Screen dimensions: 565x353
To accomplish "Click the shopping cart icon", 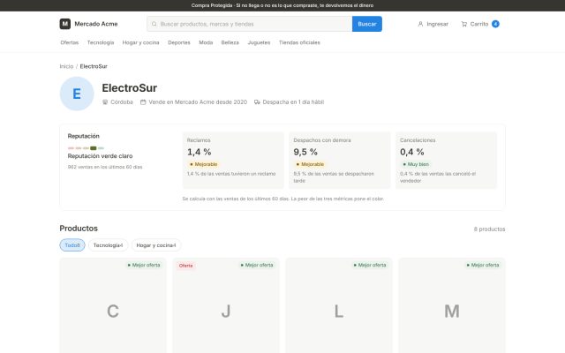I will 464,24.
